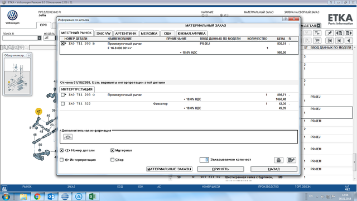Switch to the АРГЕНТИНА tab
The width and height of the screenshot is (357, 201).
126,33
